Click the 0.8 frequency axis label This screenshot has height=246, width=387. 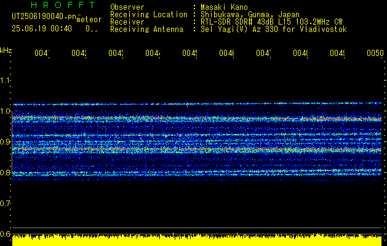click(x=5, y=172)
